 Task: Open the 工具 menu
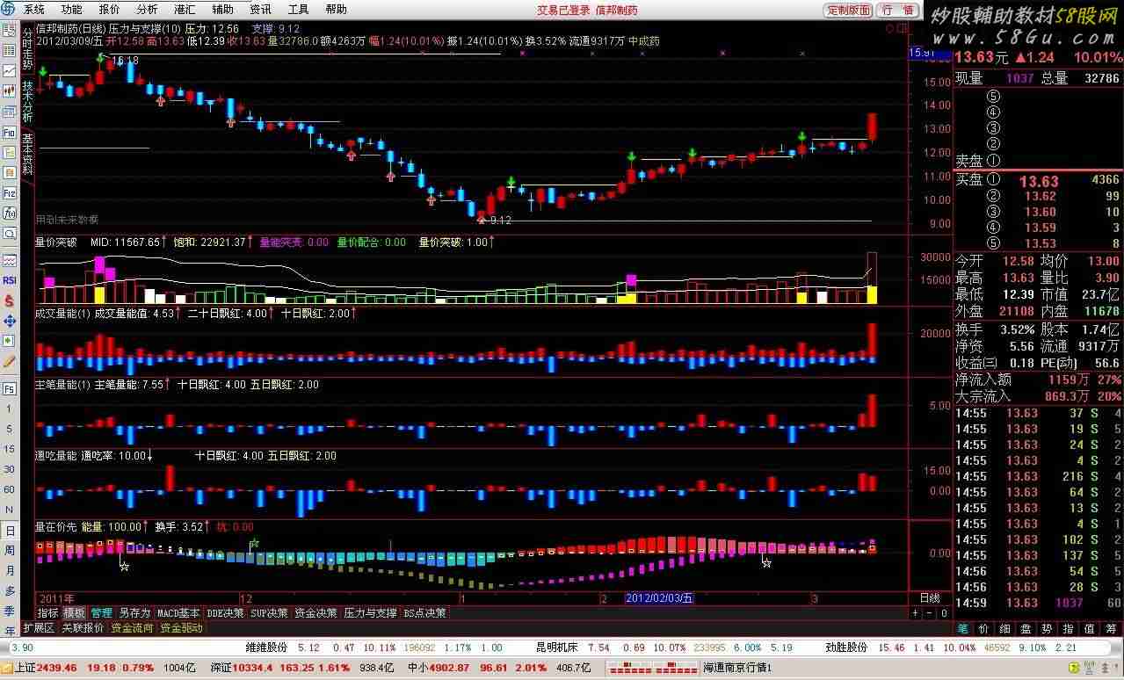[x=298, y=10]
